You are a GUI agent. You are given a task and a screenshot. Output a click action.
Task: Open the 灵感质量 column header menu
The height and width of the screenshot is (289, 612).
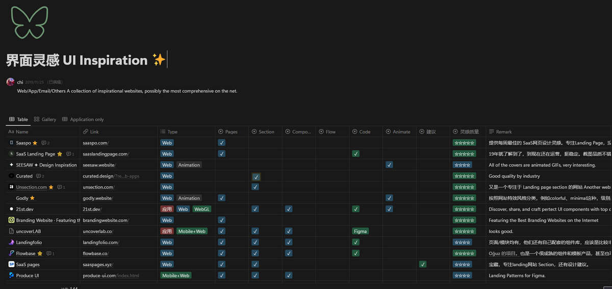[x=468, y=132]
